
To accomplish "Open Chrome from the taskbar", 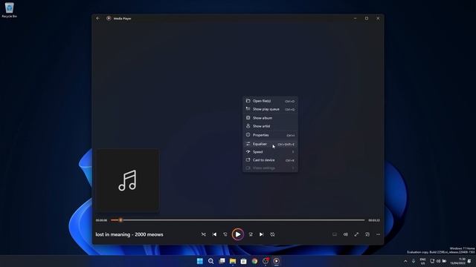I will click(254, 261).
